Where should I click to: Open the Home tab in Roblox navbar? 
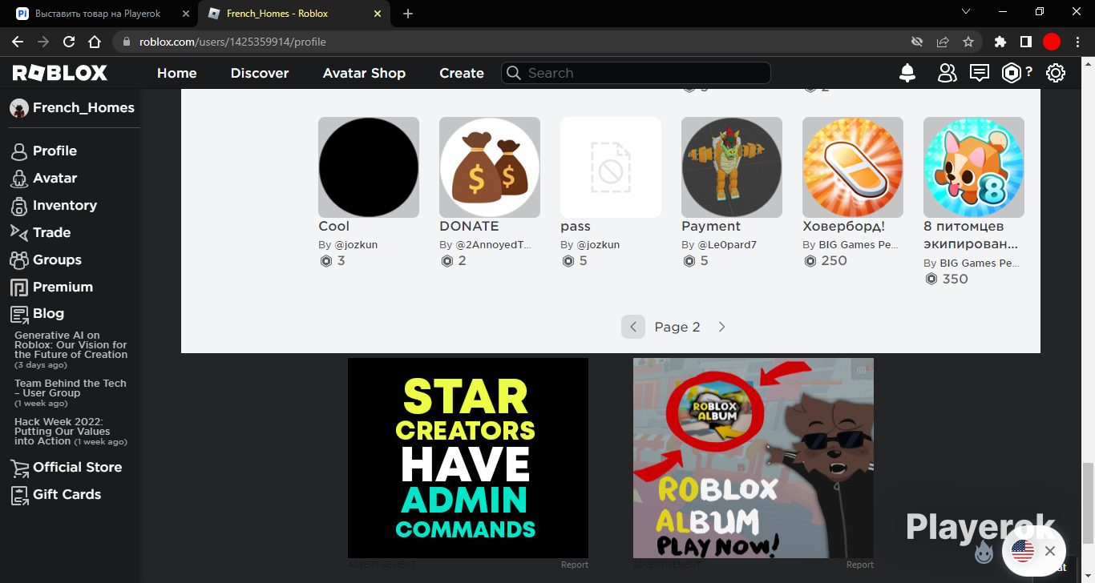click(x=177, y=73)
